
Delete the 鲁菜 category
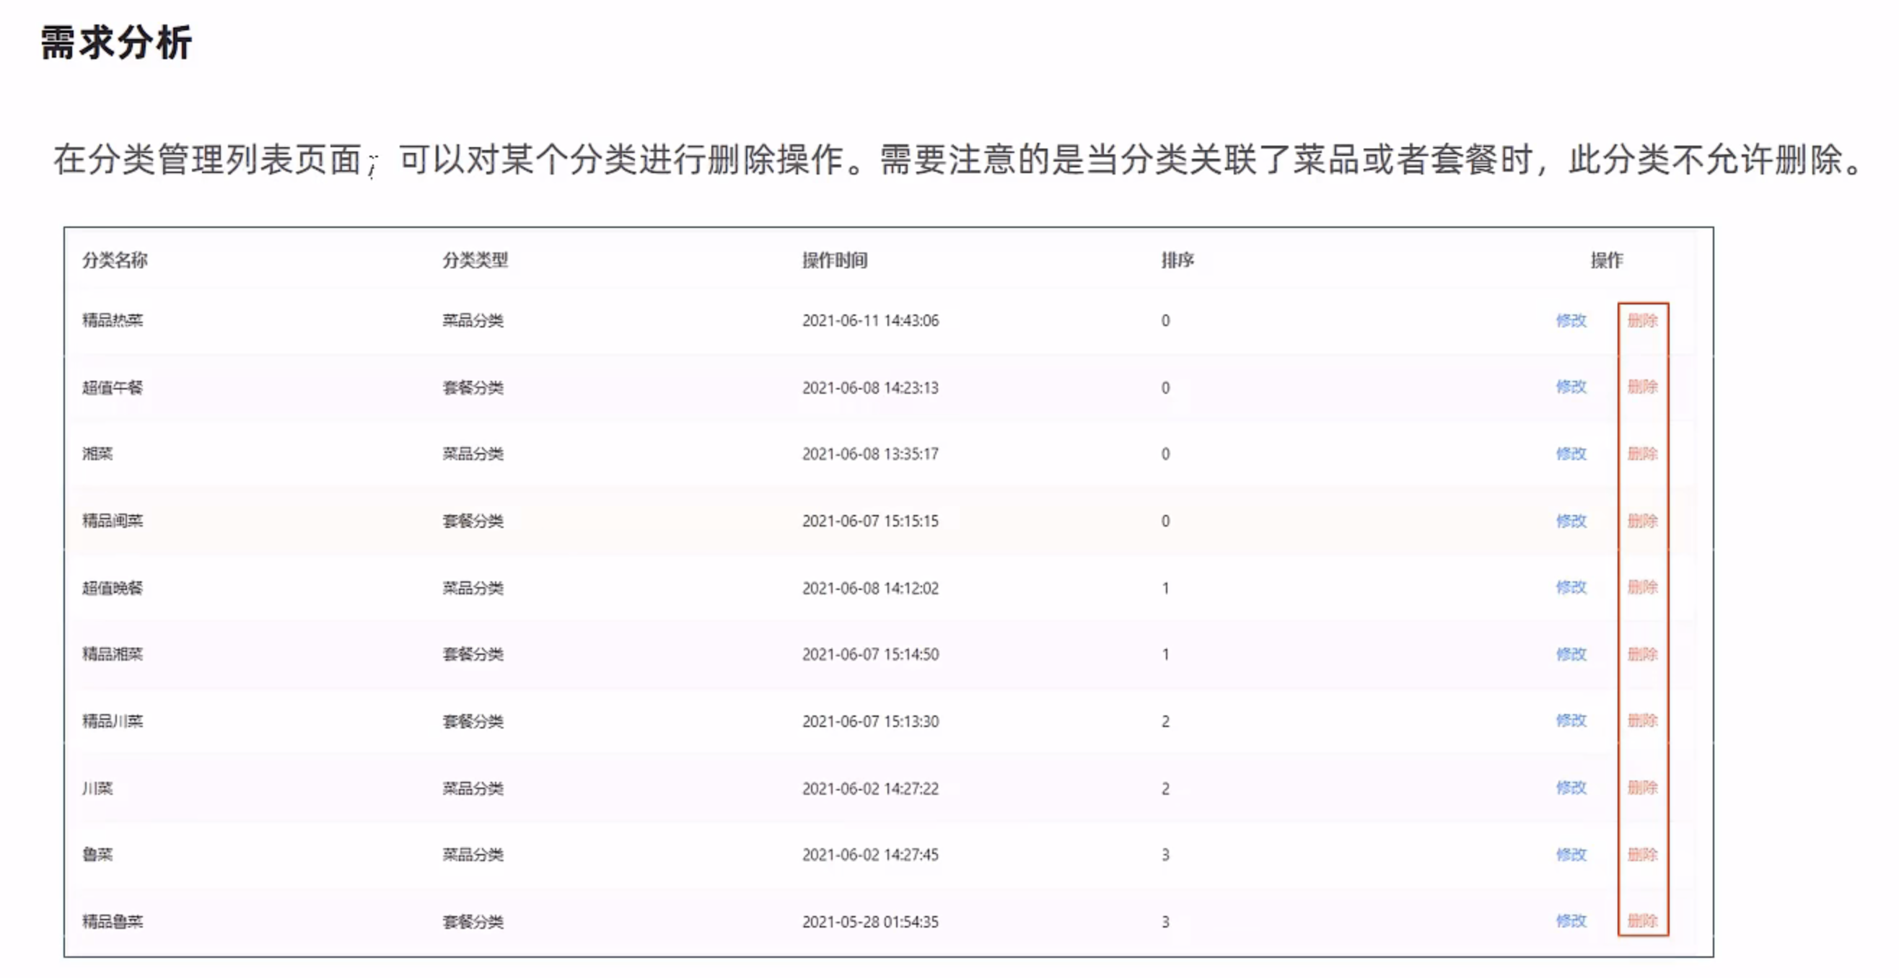[x=1641, y=855]
